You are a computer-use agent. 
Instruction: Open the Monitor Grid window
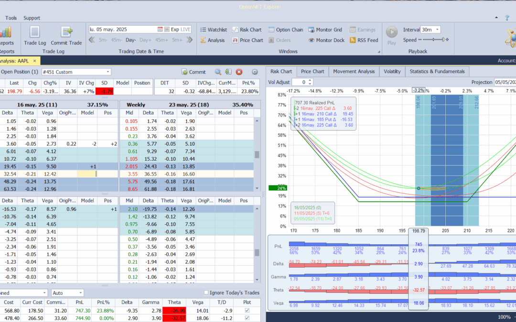325,30
